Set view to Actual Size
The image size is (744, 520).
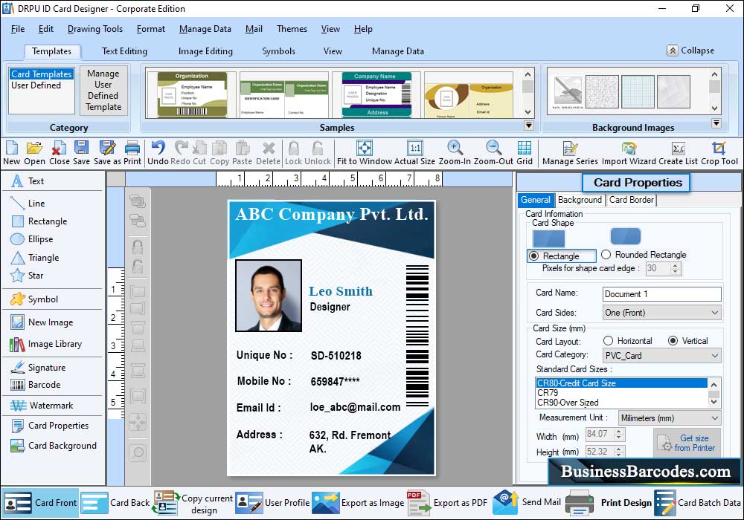coord(414,148)
